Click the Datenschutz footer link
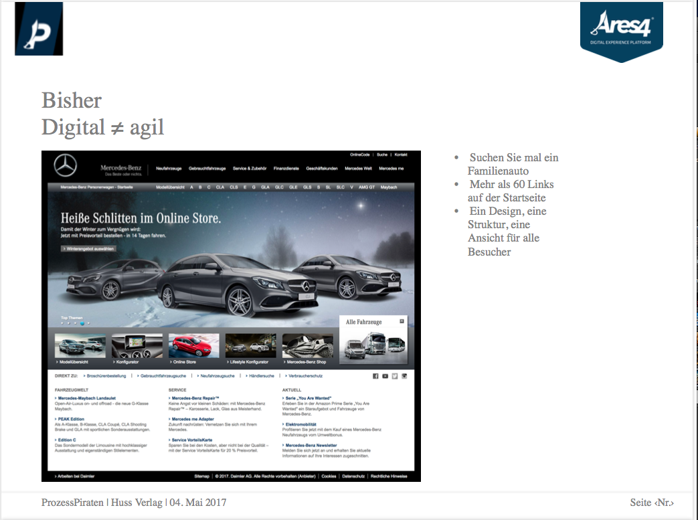The height and width of the screenshot is (520, 698). coord(353,476)
